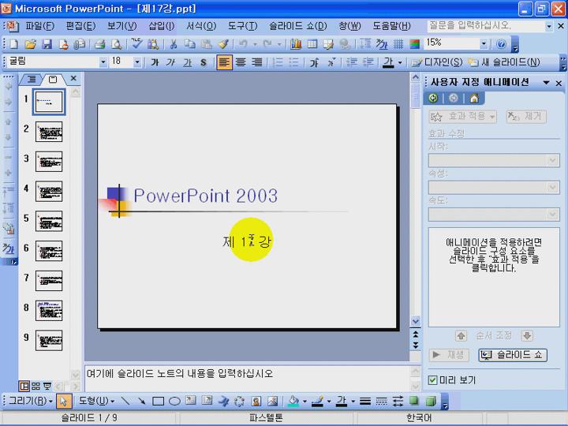Click the task pane Home icon
This screenshot has height=426, width=568.
[474, 98]
